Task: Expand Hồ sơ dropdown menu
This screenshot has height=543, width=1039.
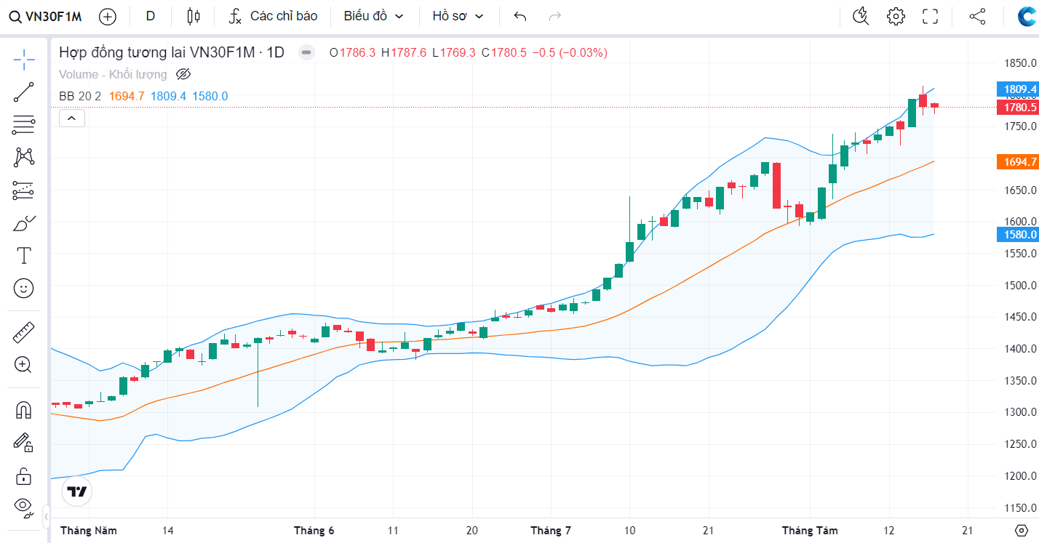Action: coord(458,16)
